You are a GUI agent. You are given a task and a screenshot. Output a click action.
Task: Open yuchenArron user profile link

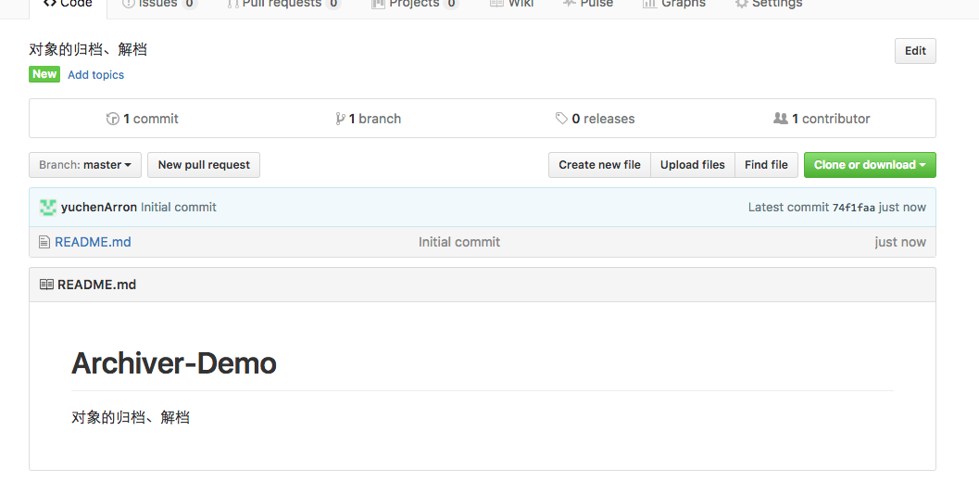point(99,207)
